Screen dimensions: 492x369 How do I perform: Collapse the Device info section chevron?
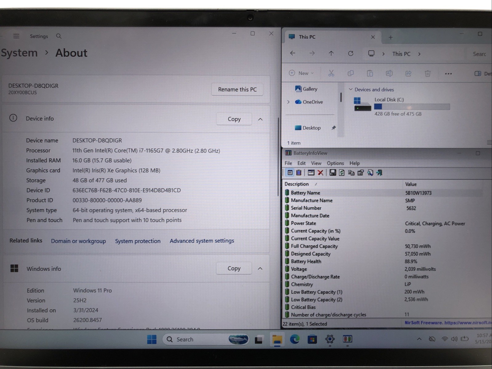point(260,119)
